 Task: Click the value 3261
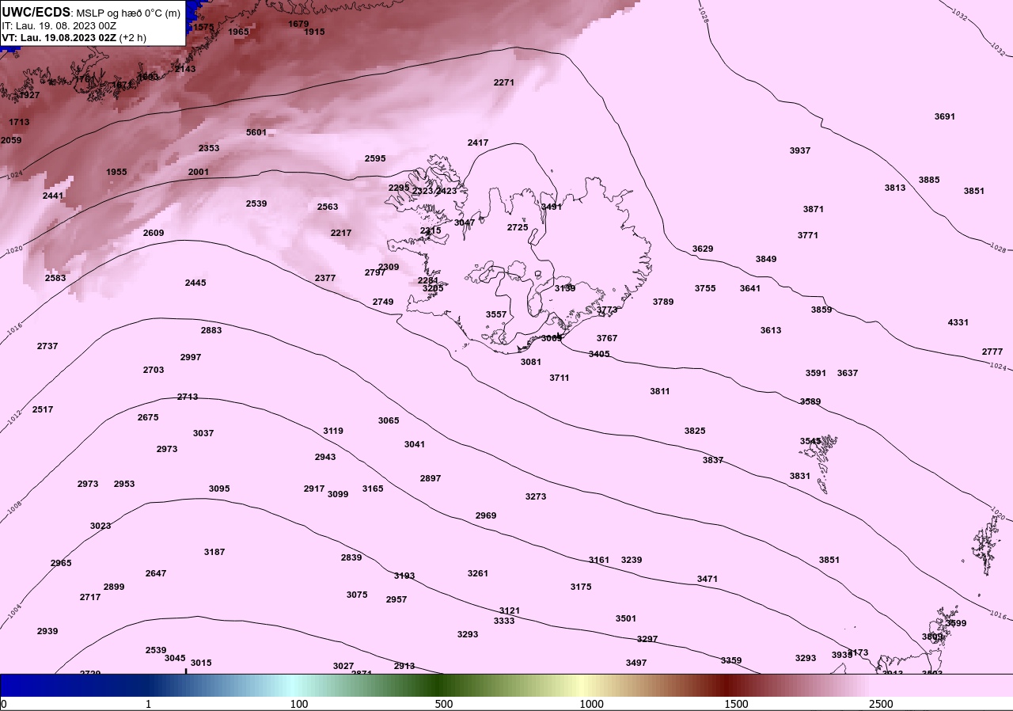(x=478, y=573)
